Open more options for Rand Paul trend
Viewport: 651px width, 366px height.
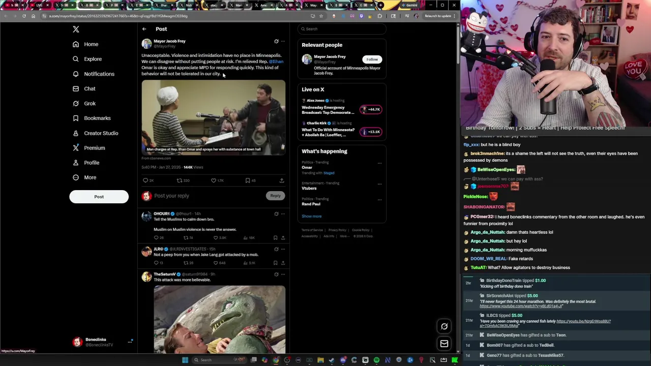[379, 200]
